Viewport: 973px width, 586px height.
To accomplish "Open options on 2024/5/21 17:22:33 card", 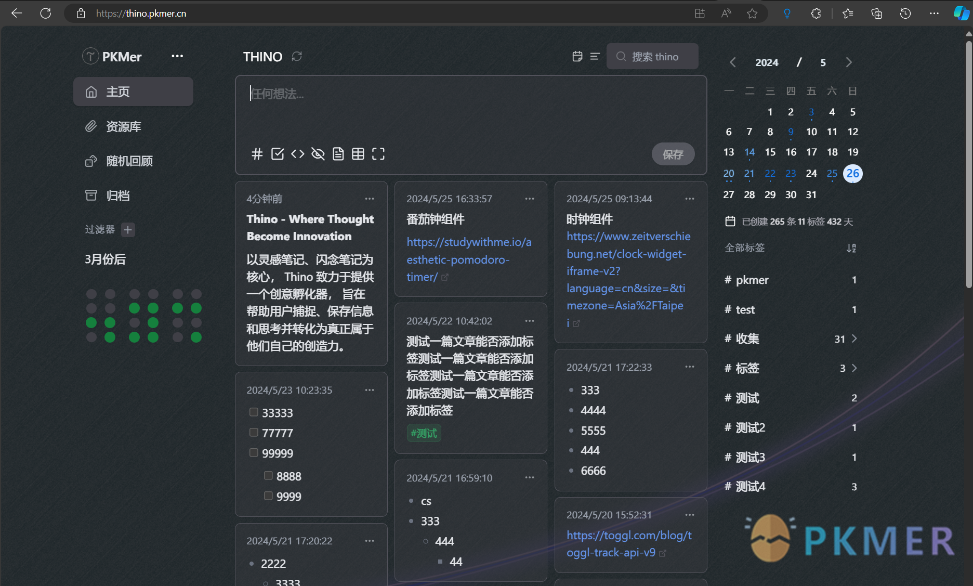I will [x=690, y=367].
